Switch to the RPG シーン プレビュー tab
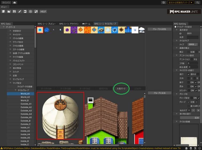This screenshot has height=150, width=202. click(47, 24)
